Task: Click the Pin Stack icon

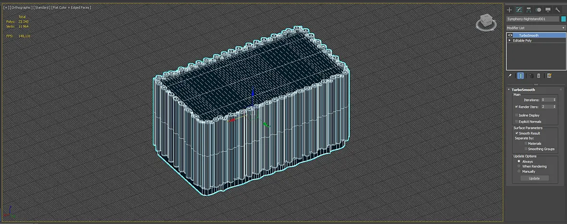Action: 510,76
